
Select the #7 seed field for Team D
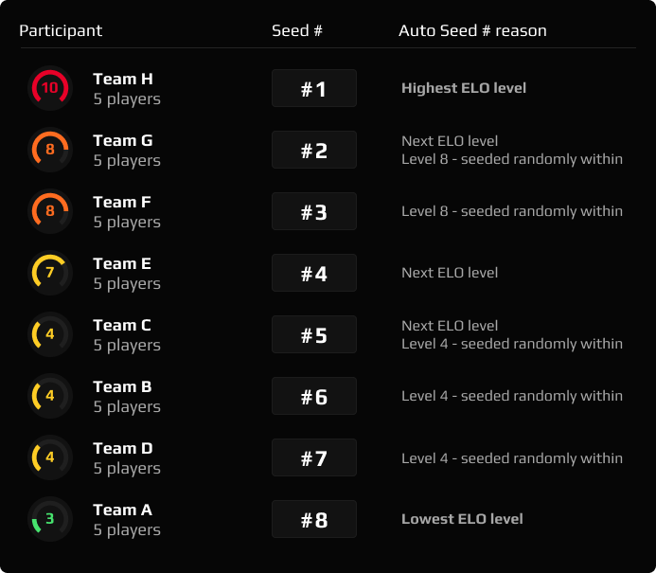pyautogui.click(x=314, y=457)
